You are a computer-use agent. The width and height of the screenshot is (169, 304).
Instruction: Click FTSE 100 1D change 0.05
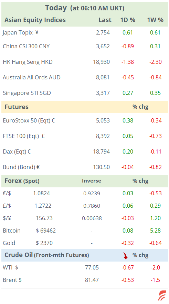[128, 136]
